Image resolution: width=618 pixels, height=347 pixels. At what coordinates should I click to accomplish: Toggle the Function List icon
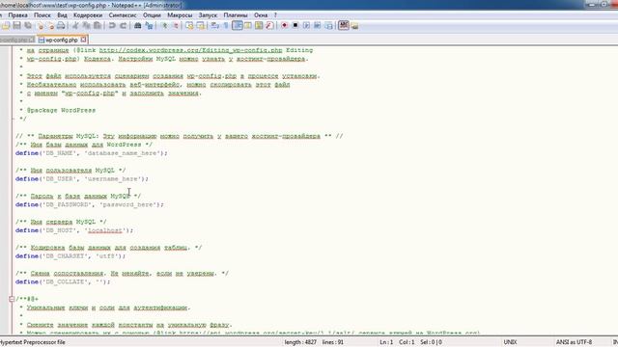click(270, 26)
